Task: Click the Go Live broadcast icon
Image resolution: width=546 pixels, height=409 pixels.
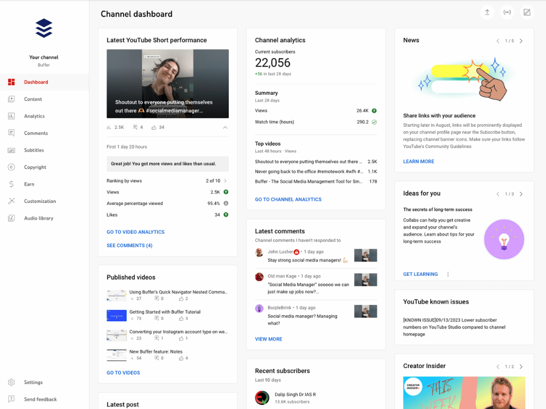Action: (507, 12)
